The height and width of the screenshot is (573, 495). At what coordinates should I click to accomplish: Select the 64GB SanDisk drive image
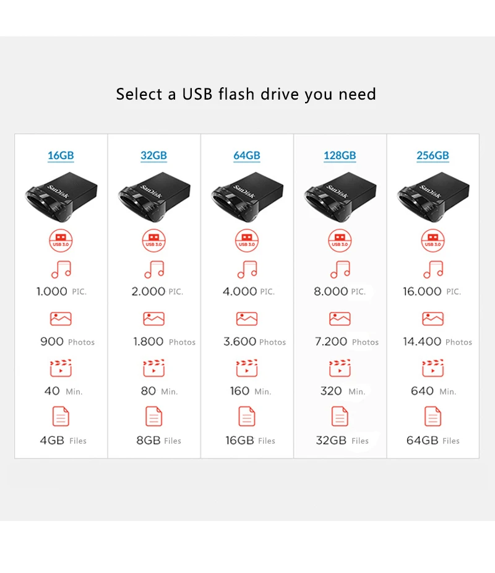click(x=247, y=197)
